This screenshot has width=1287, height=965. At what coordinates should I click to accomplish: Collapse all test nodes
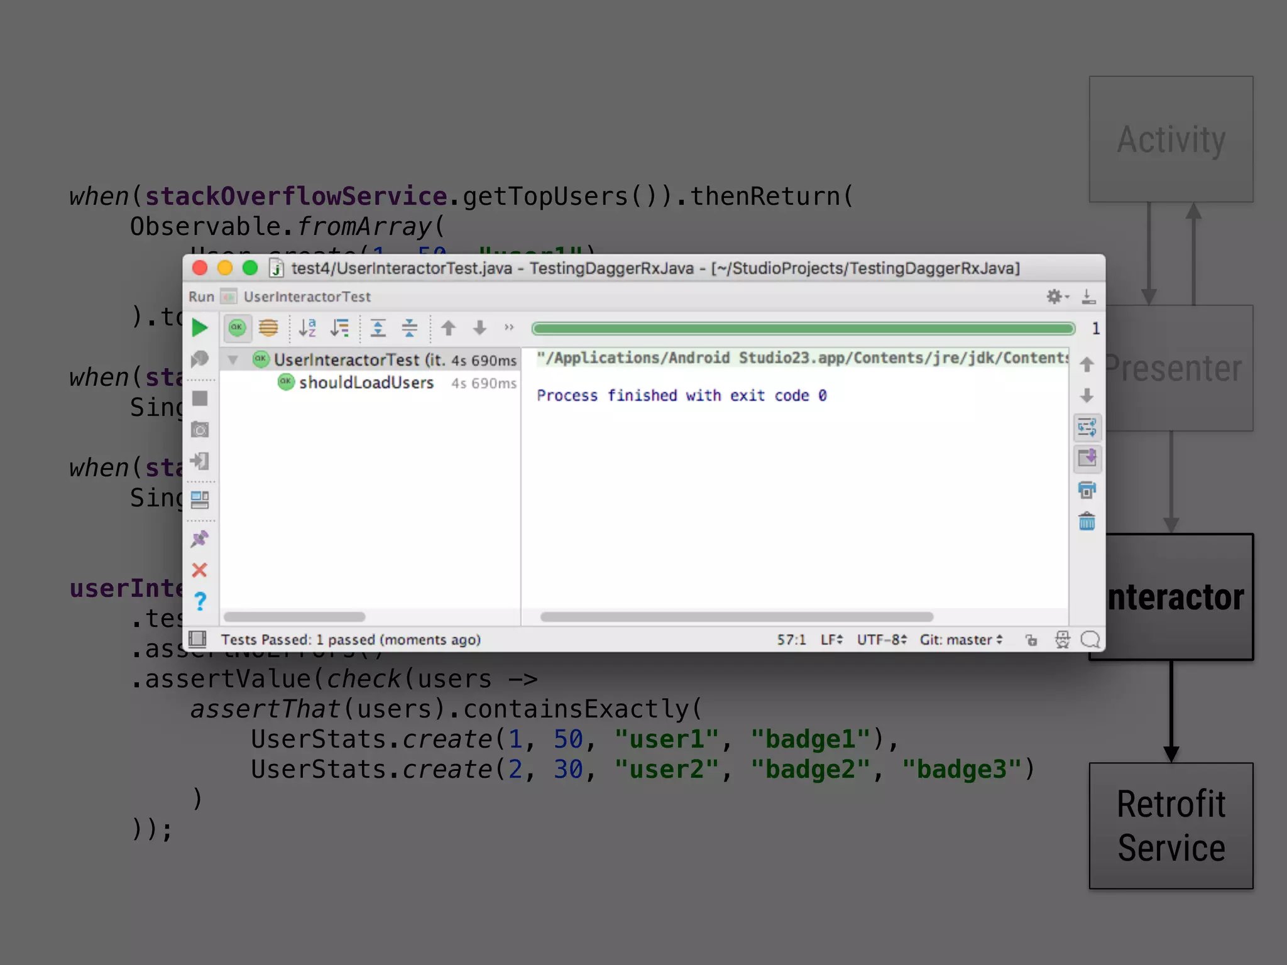(410, 327)
